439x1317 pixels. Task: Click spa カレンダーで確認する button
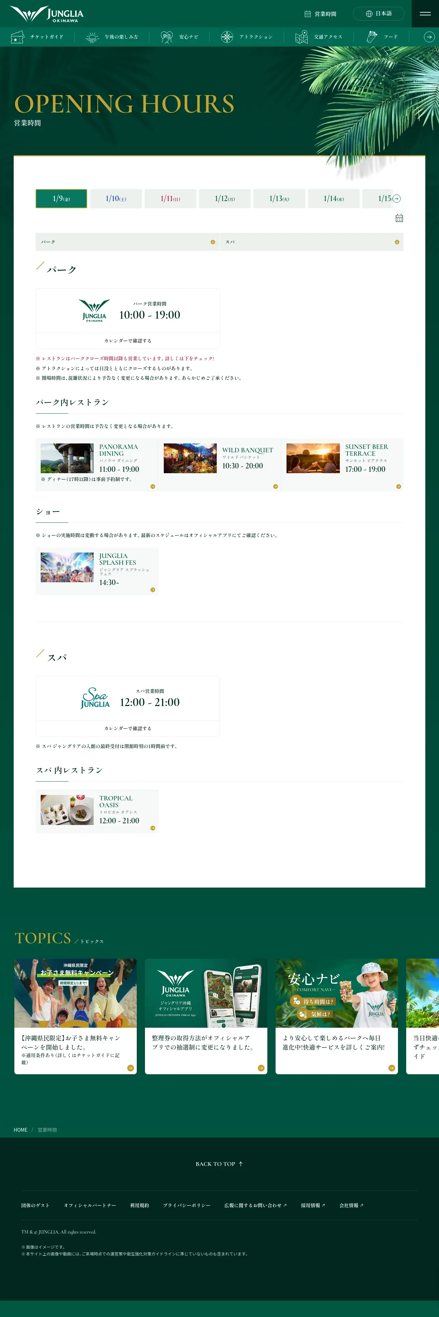pos(128,728)
